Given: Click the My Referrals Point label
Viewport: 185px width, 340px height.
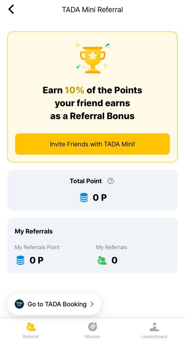Looking at the screenshot, I should (37, 247).
